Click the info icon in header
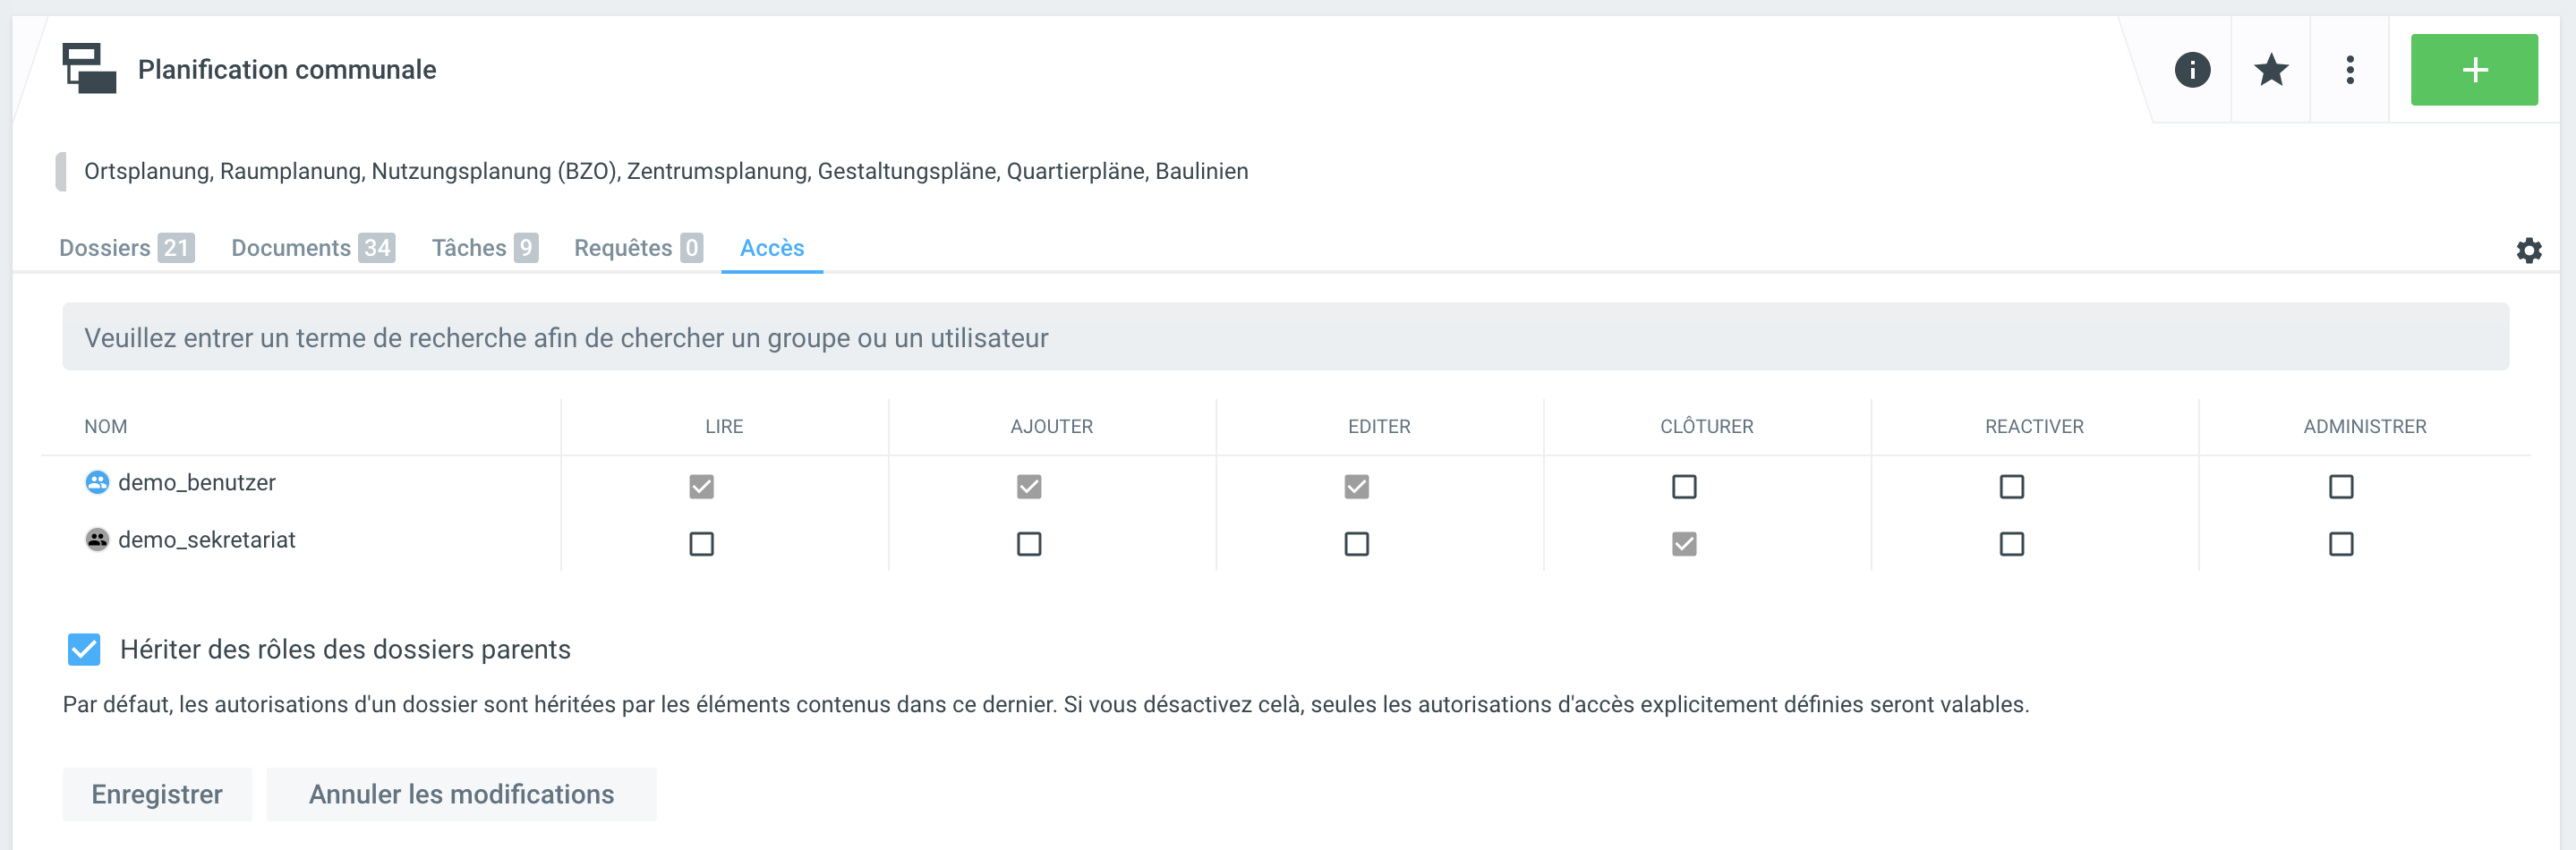Viewport: 2576px width, 850px height. (2191, 70)
